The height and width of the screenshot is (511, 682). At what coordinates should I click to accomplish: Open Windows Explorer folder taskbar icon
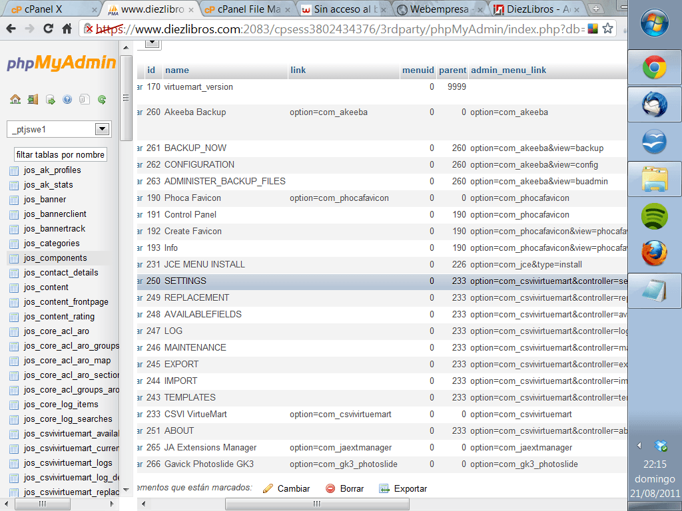click(x=654, y=179)
